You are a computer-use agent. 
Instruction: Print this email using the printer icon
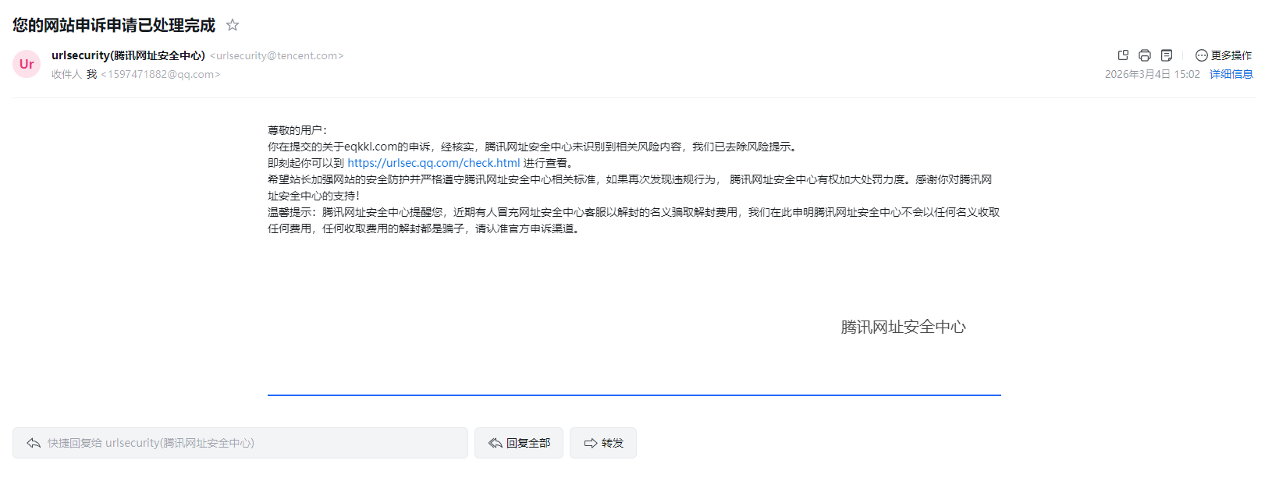(1145, 55)
